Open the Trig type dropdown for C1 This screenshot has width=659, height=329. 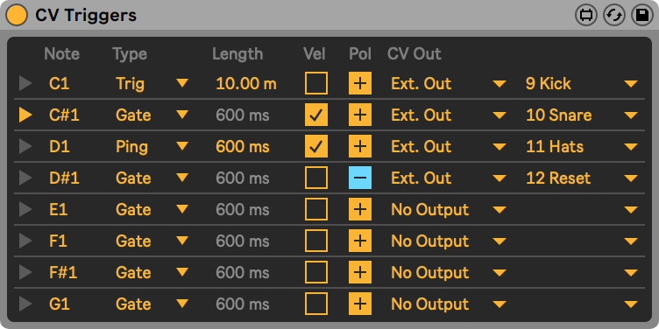click(152, 83)
